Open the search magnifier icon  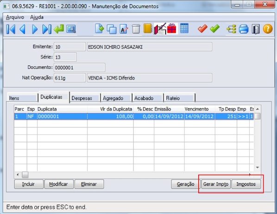[x=71, y=29]
